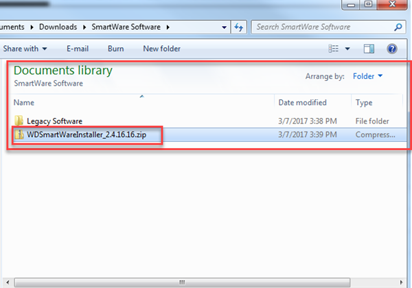Expand the arrow after Downloads in breadcrumb
Image resolution: width=412 pixels, height=288 pixels.
click(x=84, y=27)
